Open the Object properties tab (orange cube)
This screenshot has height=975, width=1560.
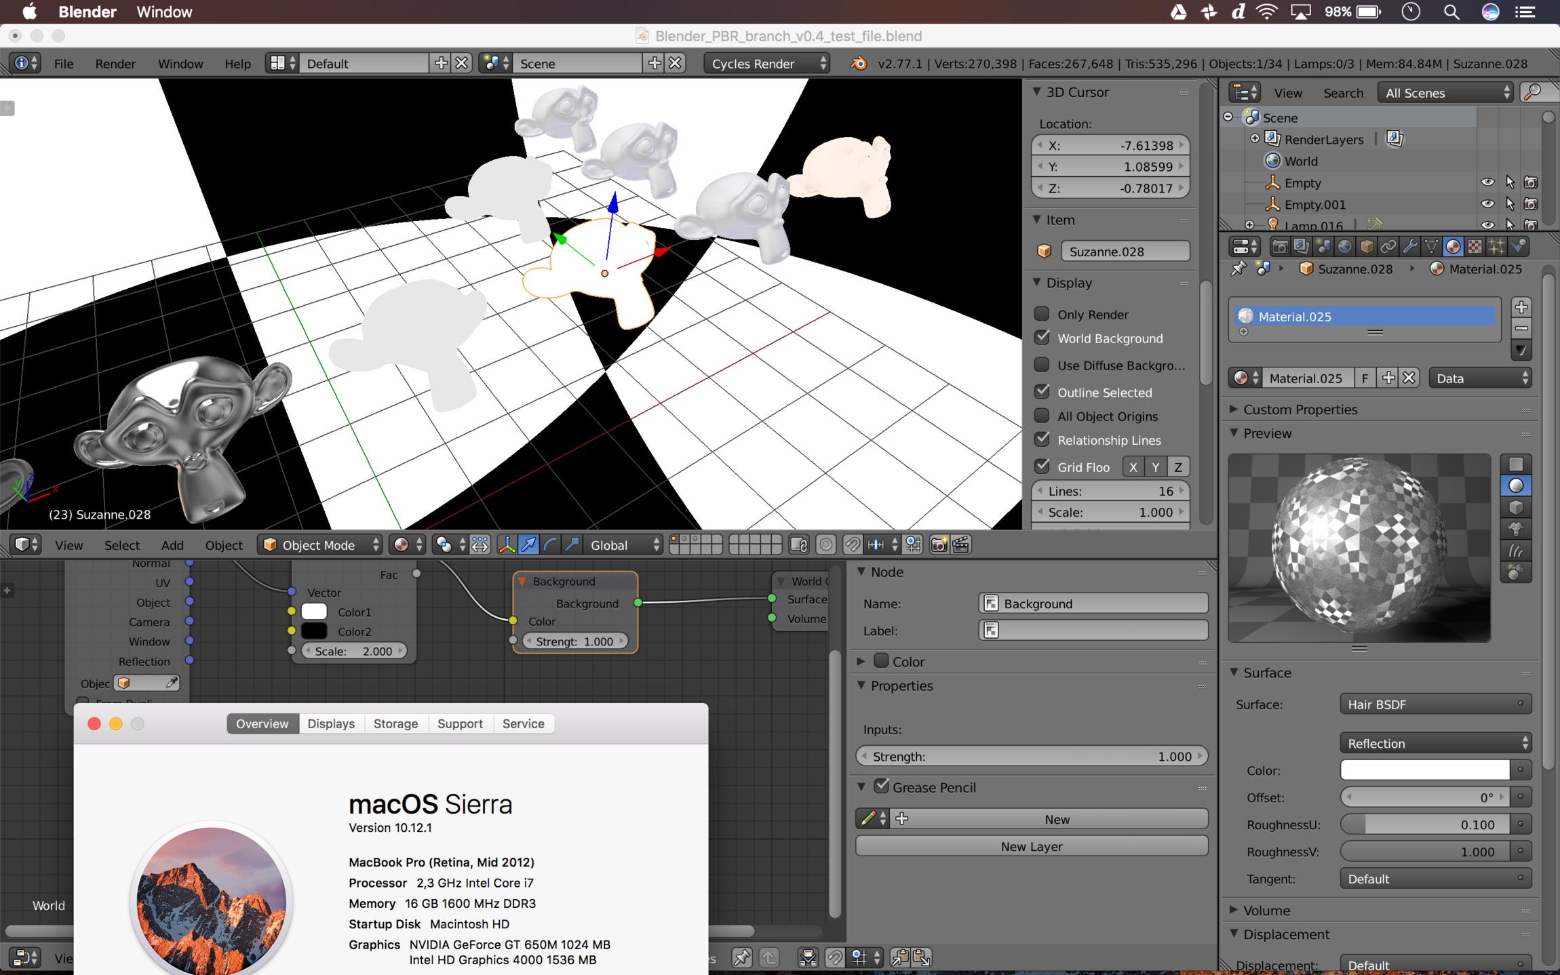point(1366,246)
